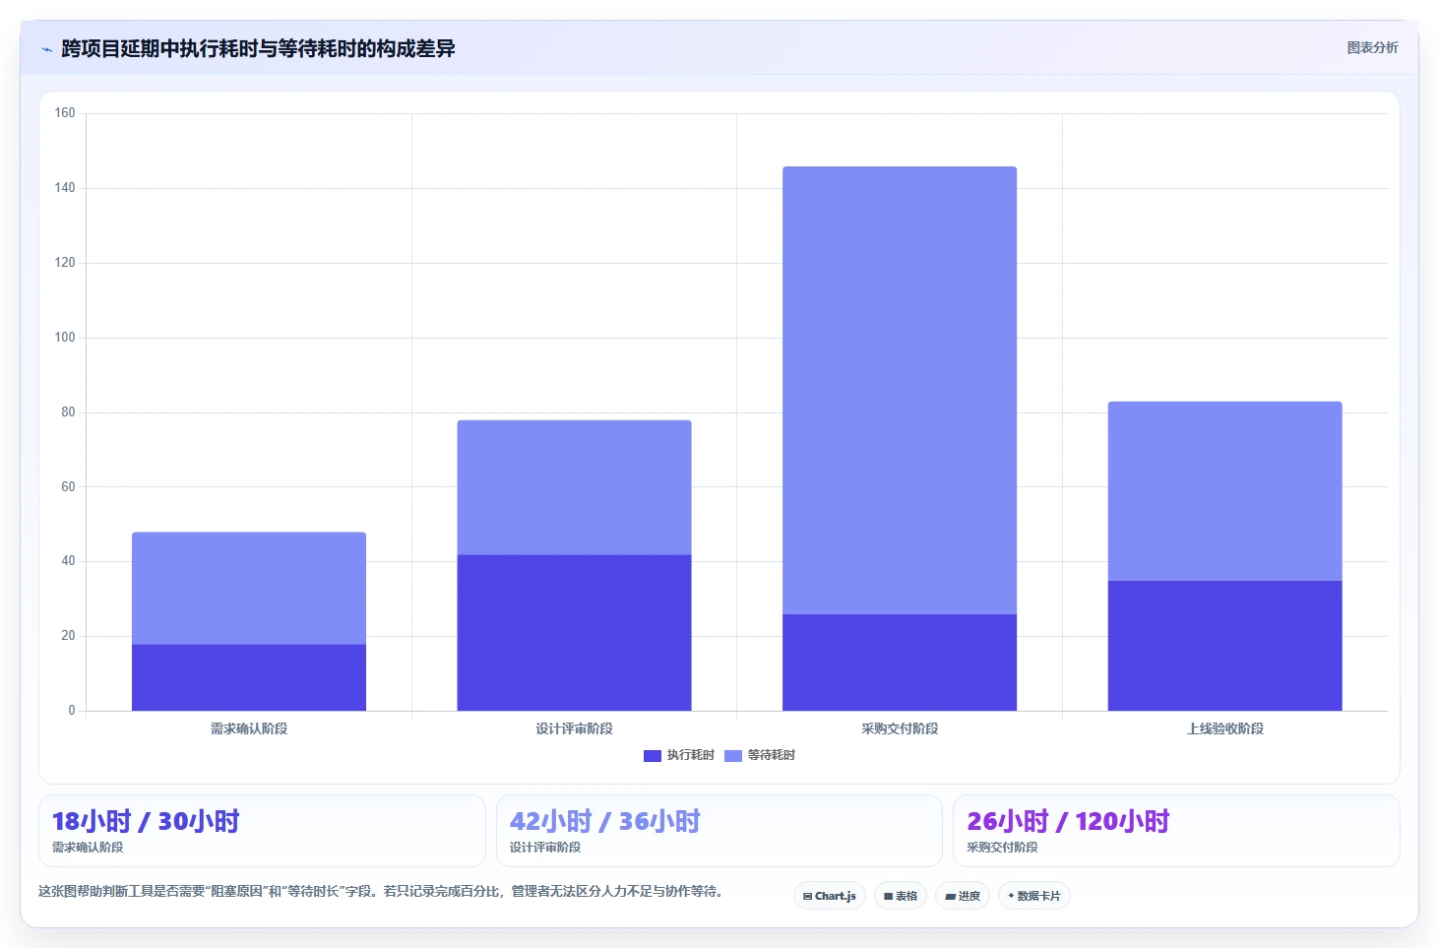Screen dimensions: 1439x948
Task: Click the y-axis value 100
Action: pyautogui.click(x=65, y=338)
